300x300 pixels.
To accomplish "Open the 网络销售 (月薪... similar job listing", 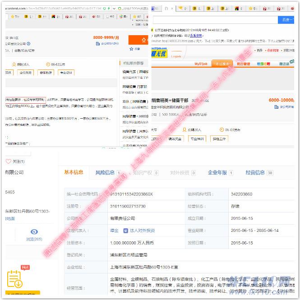I will 135,131.
